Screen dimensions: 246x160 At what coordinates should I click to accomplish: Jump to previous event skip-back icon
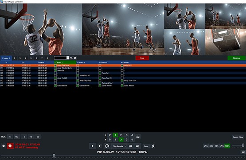pyautogui.click(x=130, y=146)
